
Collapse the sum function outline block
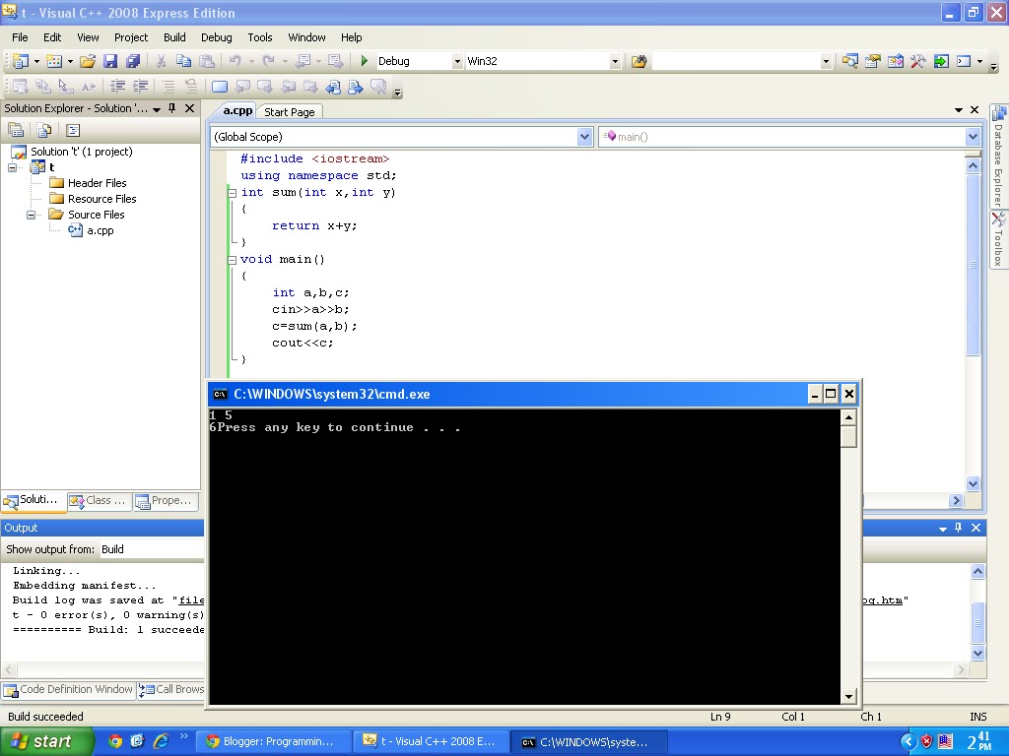pos(232,192)
